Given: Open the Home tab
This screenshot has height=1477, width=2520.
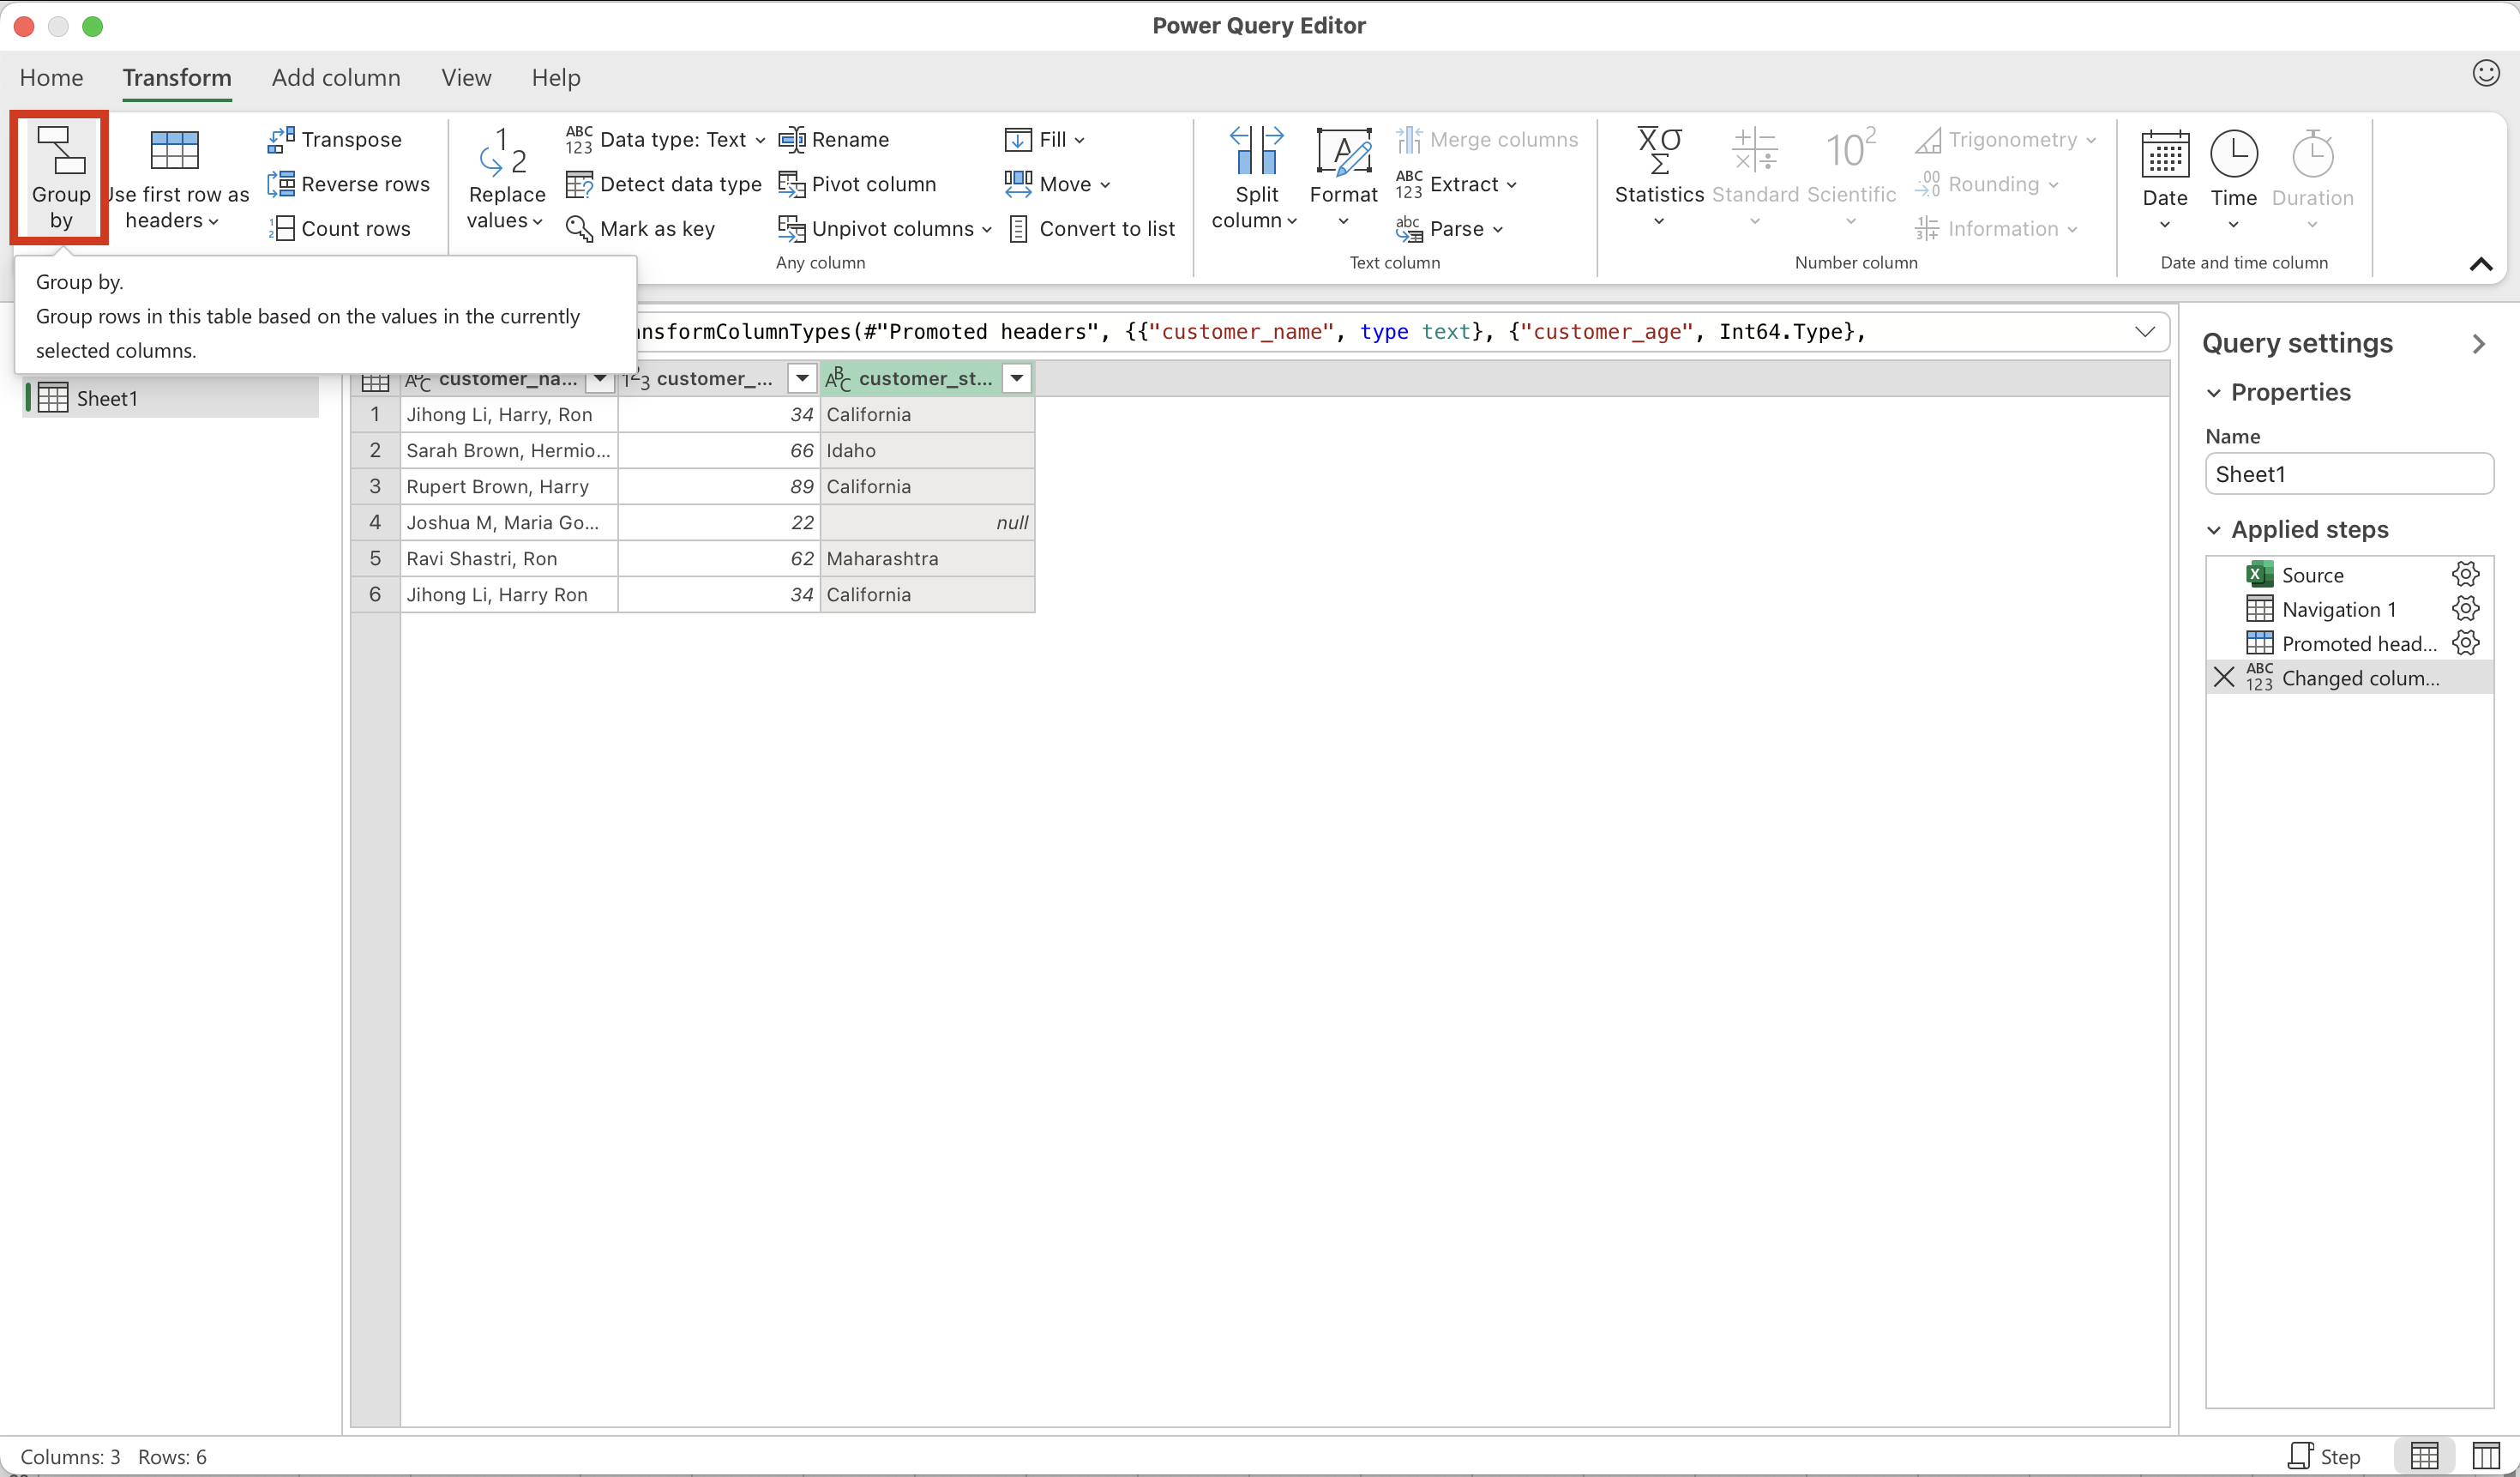Looking at the screenshot, I should 51,78.
